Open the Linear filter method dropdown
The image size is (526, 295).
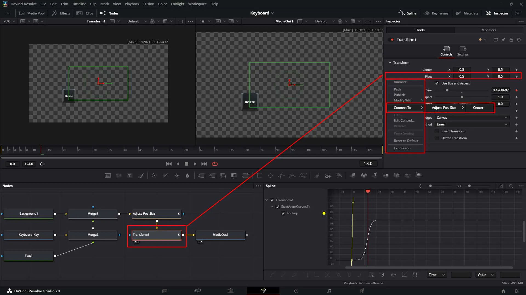[x=472, y=124]
